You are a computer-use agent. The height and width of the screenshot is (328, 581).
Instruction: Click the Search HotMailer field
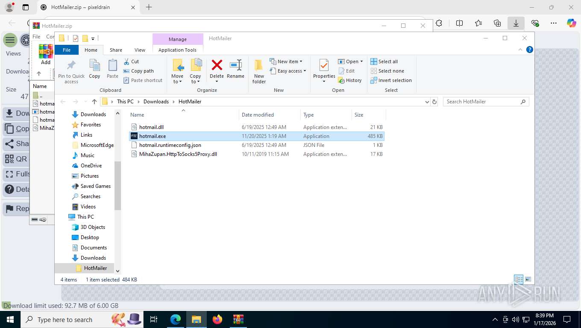[486, 102]
